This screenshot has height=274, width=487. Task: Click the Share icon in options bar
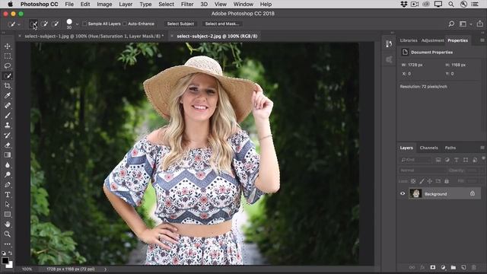click(480, 24)
